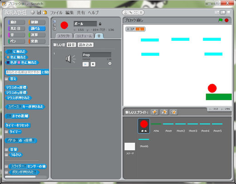Toggle the 音量 reporter checkbox
This screenshot has width=236, height=184.
click(6, 150)
